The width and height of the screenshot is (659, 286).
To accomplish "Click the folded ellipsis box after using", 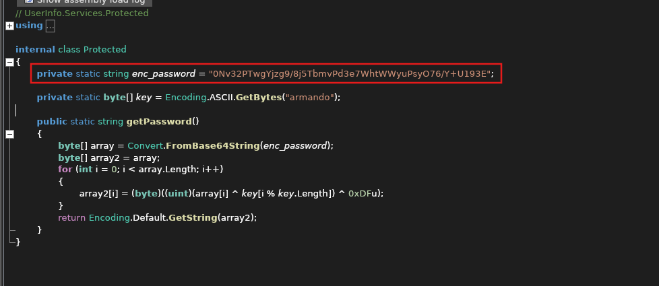I will click(50, 26).
